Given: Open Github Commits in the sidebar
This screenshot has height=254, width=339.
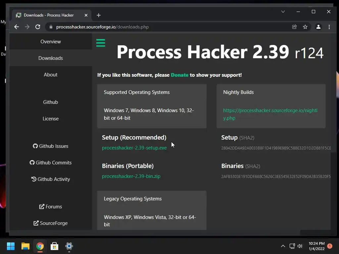Looking at the screenshot, I should 51,163.
